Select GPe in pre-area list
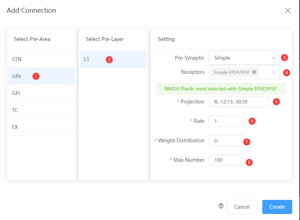The height and width of the screenshot is (220, 300). tap(42, 76)
